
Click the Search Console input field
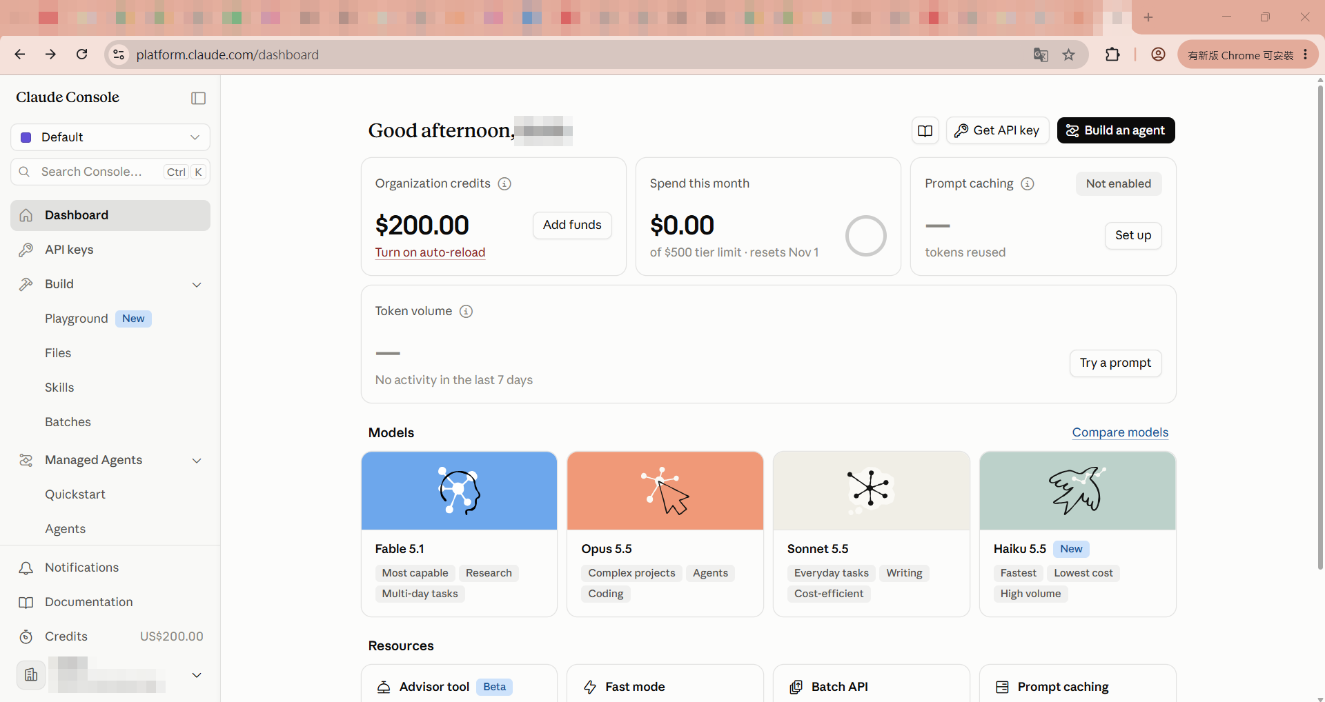110,172
